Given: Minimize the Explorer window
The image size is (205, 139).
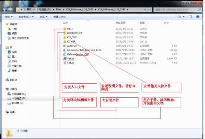Looking at the screenshot, I should point(185,3).
